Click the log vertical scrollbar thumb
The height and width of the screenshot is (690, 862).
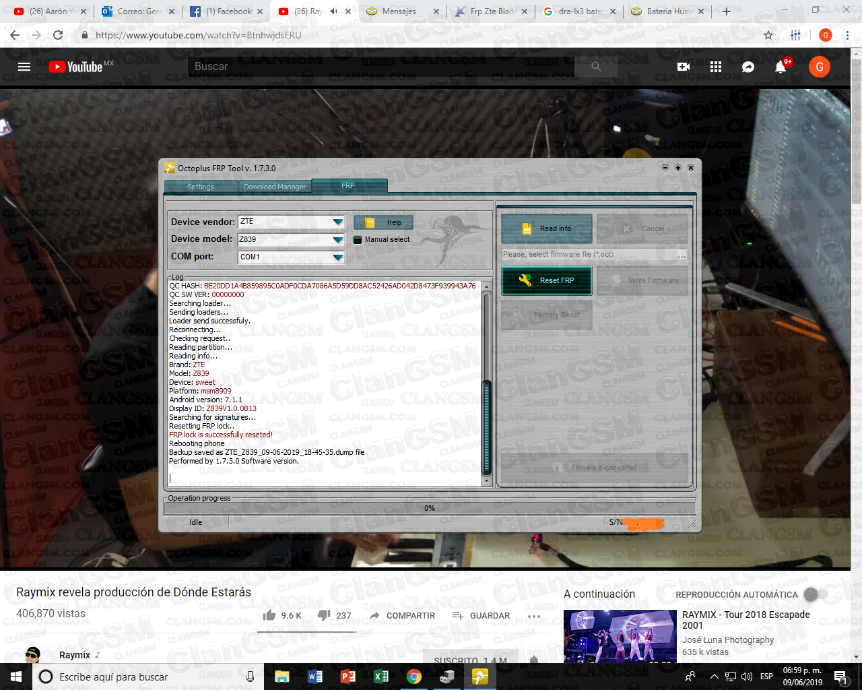[487, 427]
